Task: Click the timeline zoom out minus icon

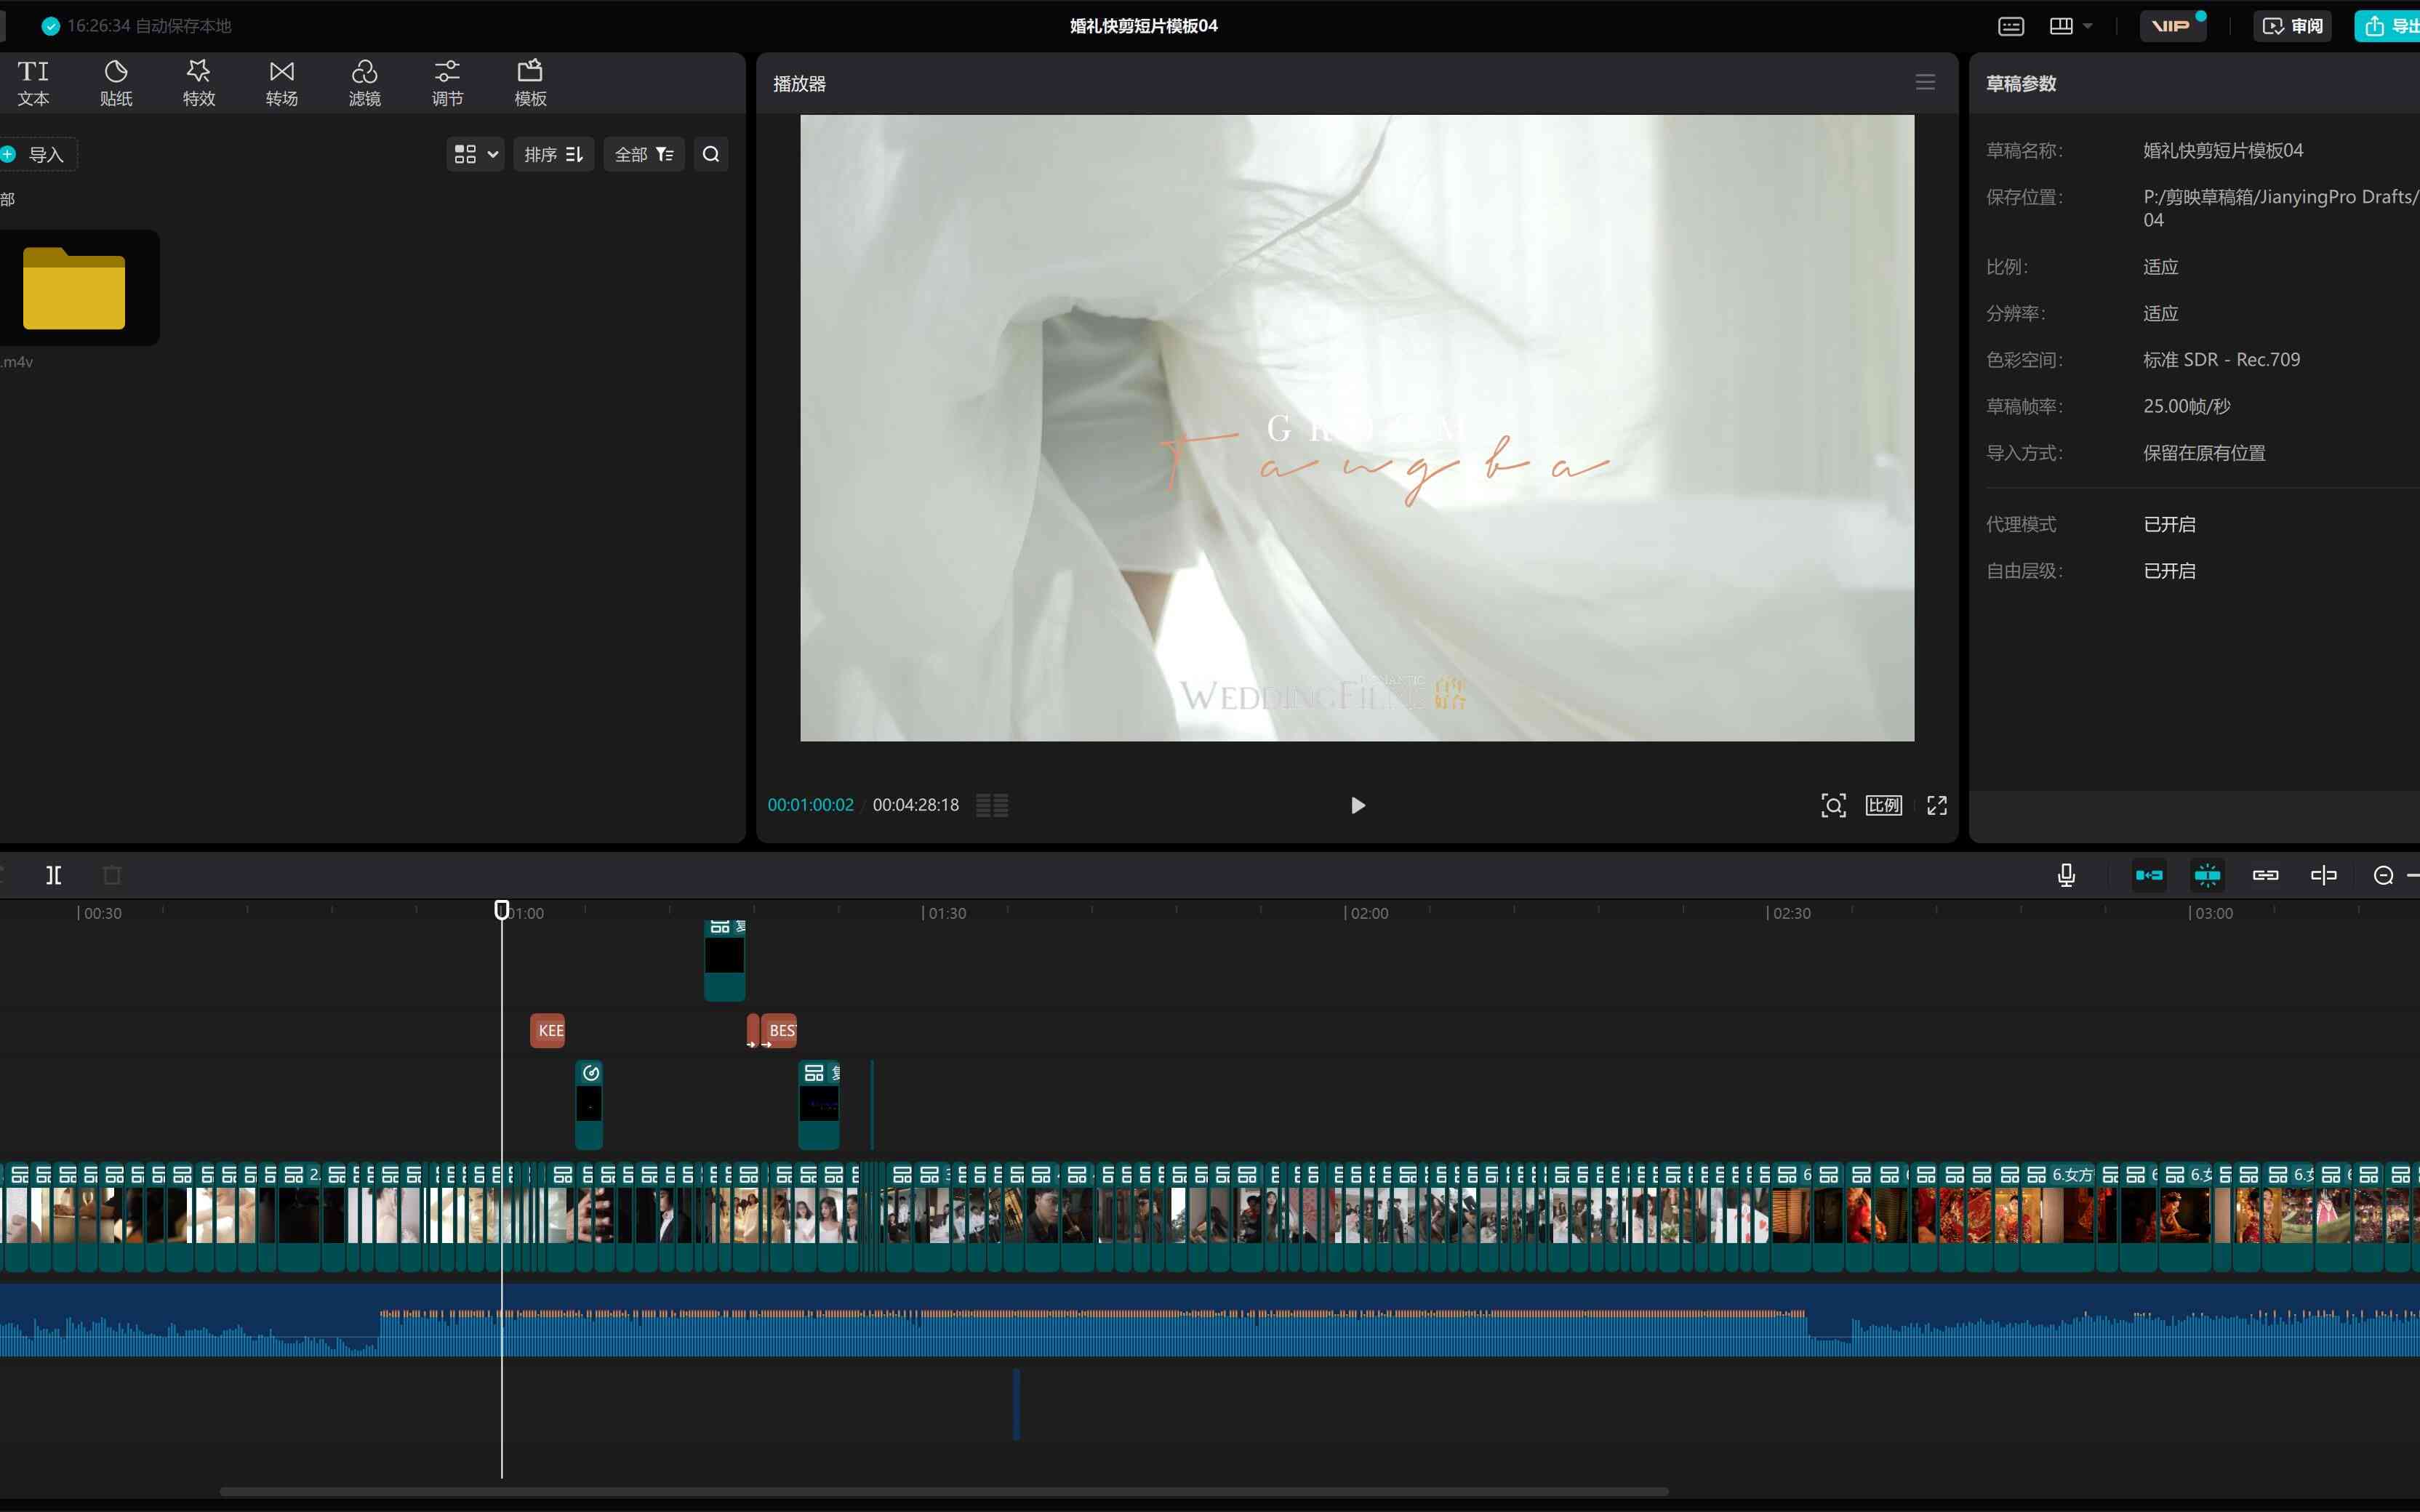Action: coord(2383,875)
